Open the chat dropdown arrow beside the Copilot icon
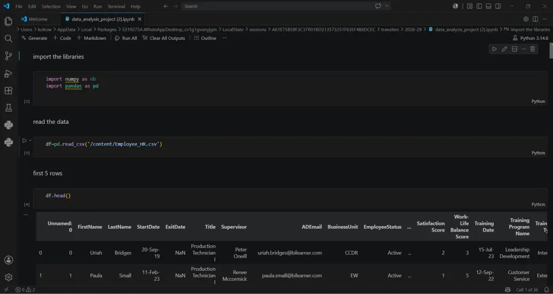Viewport: 553px width, 294px height. (x=387, y=6)
